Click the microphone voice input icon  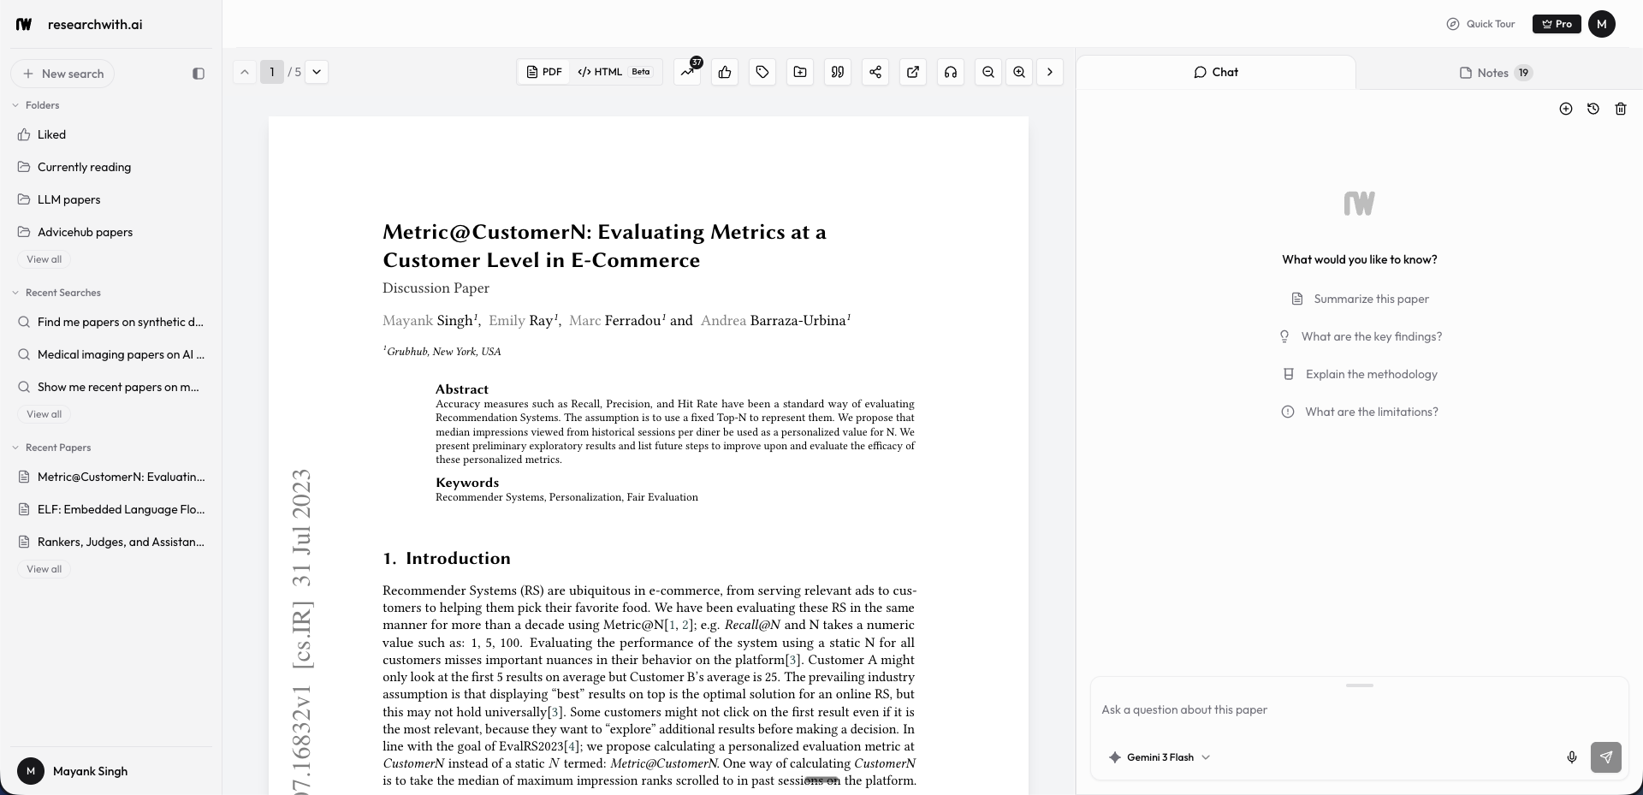(1572, 757)
